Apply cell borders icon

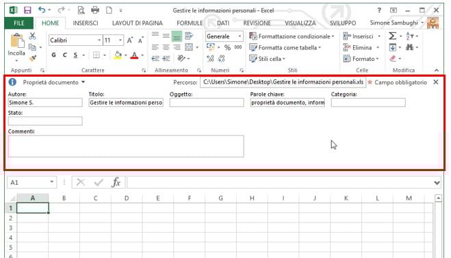pos(96,55)
